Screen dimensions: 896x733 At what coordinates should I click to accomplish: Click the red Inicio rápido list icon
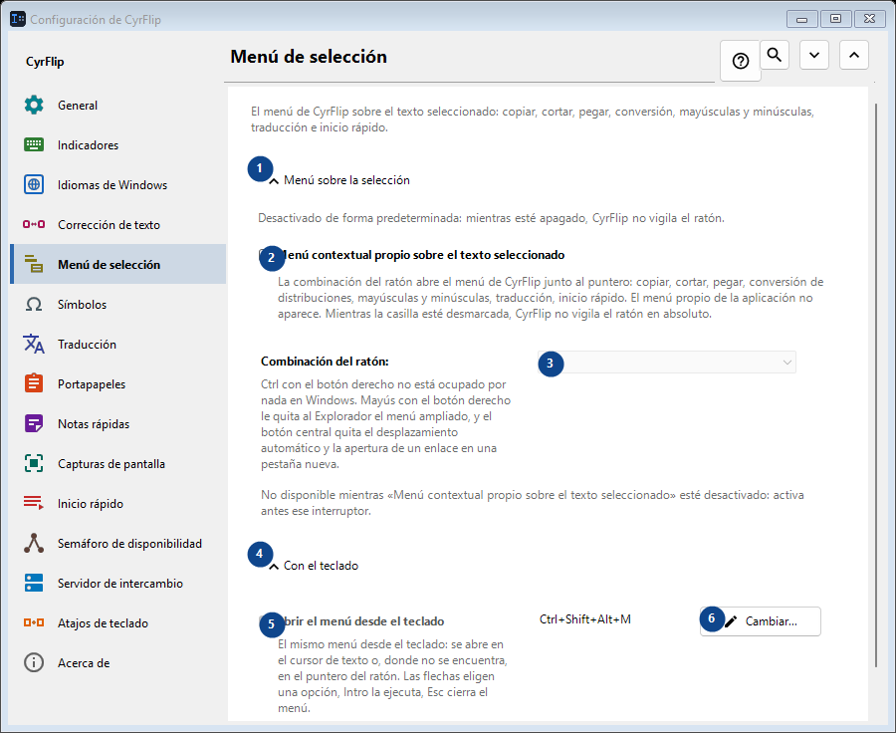tap(34, 503)
